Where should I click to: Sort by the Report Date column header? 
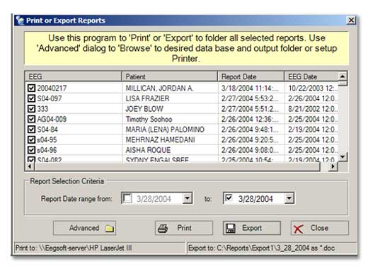tap(251, 76)
